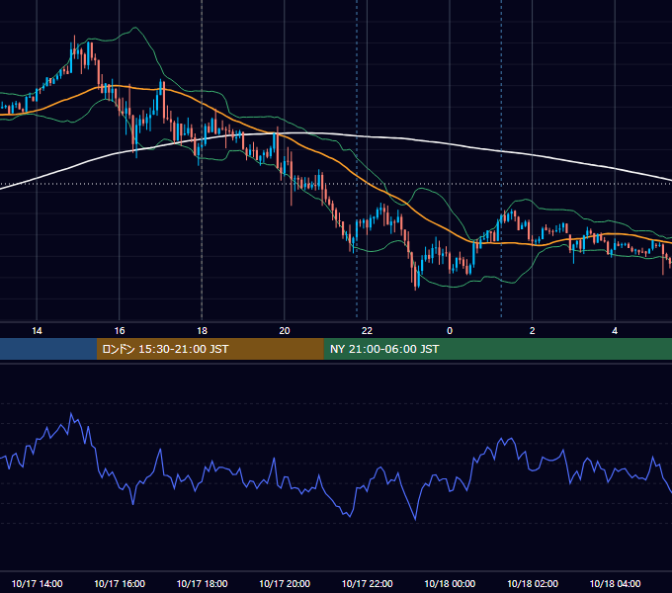Click hour label 16 on price chart axis

tap(120, 330)
